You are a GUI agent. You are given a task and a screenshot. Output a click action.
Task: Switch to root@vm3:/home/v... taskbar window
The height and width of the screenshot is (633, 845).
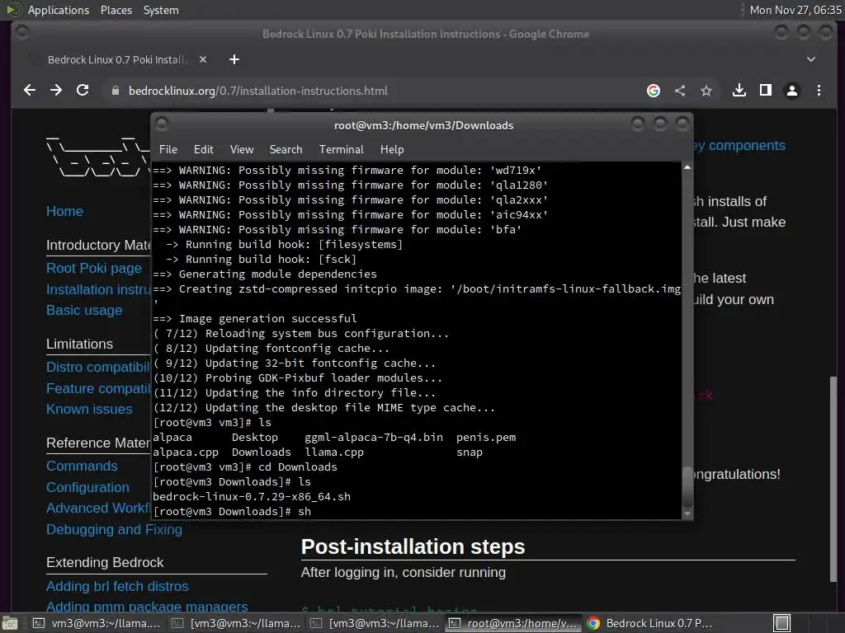coord(513,623)
